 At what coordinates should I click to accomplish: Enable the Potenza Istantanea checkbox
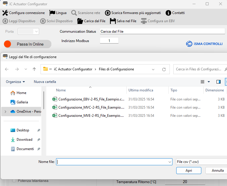[x=14, y=181]
